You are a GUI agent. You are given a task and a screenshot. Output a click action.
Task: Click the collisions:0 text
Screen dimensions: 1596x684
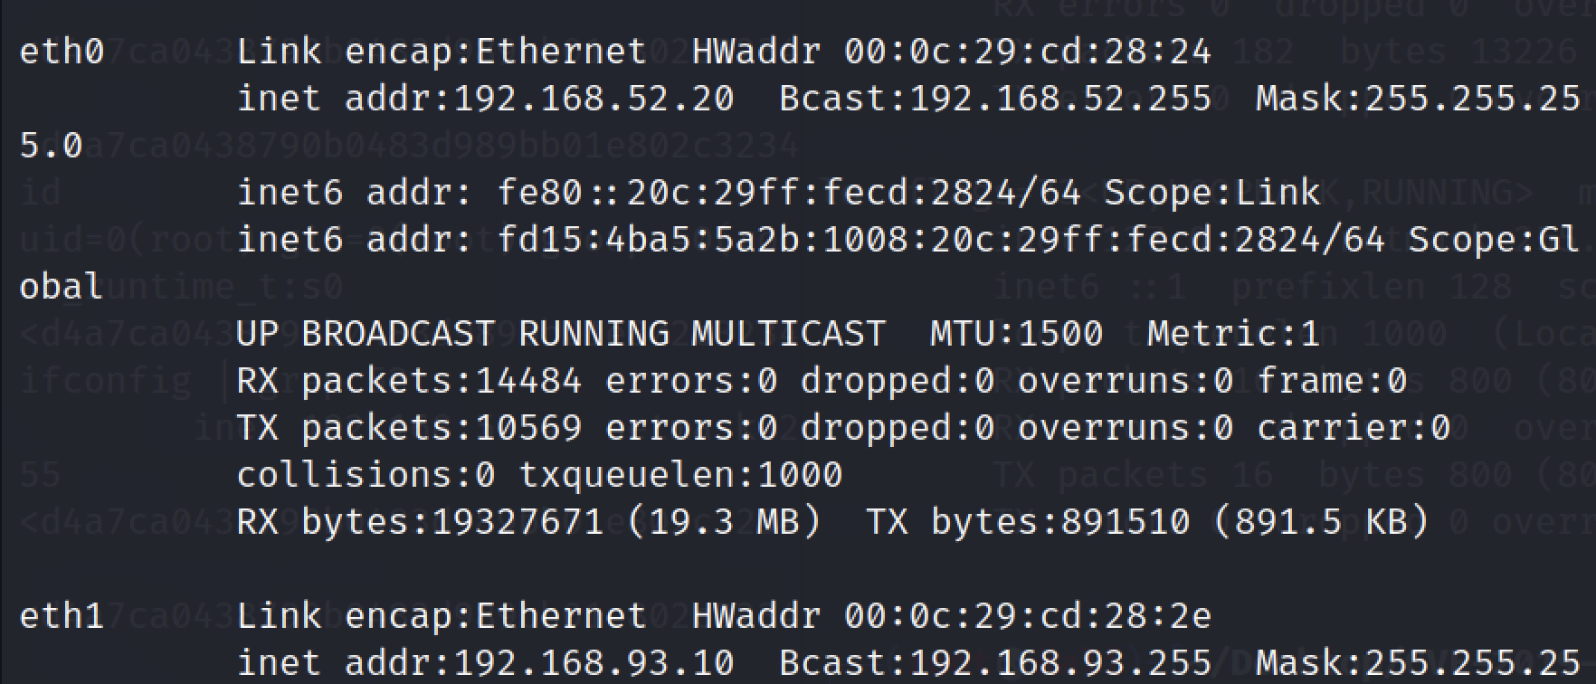[366, 475]
